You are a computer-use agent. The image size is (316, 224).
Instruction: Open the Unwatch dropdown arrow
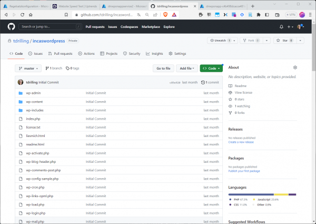tap(234, 41)
